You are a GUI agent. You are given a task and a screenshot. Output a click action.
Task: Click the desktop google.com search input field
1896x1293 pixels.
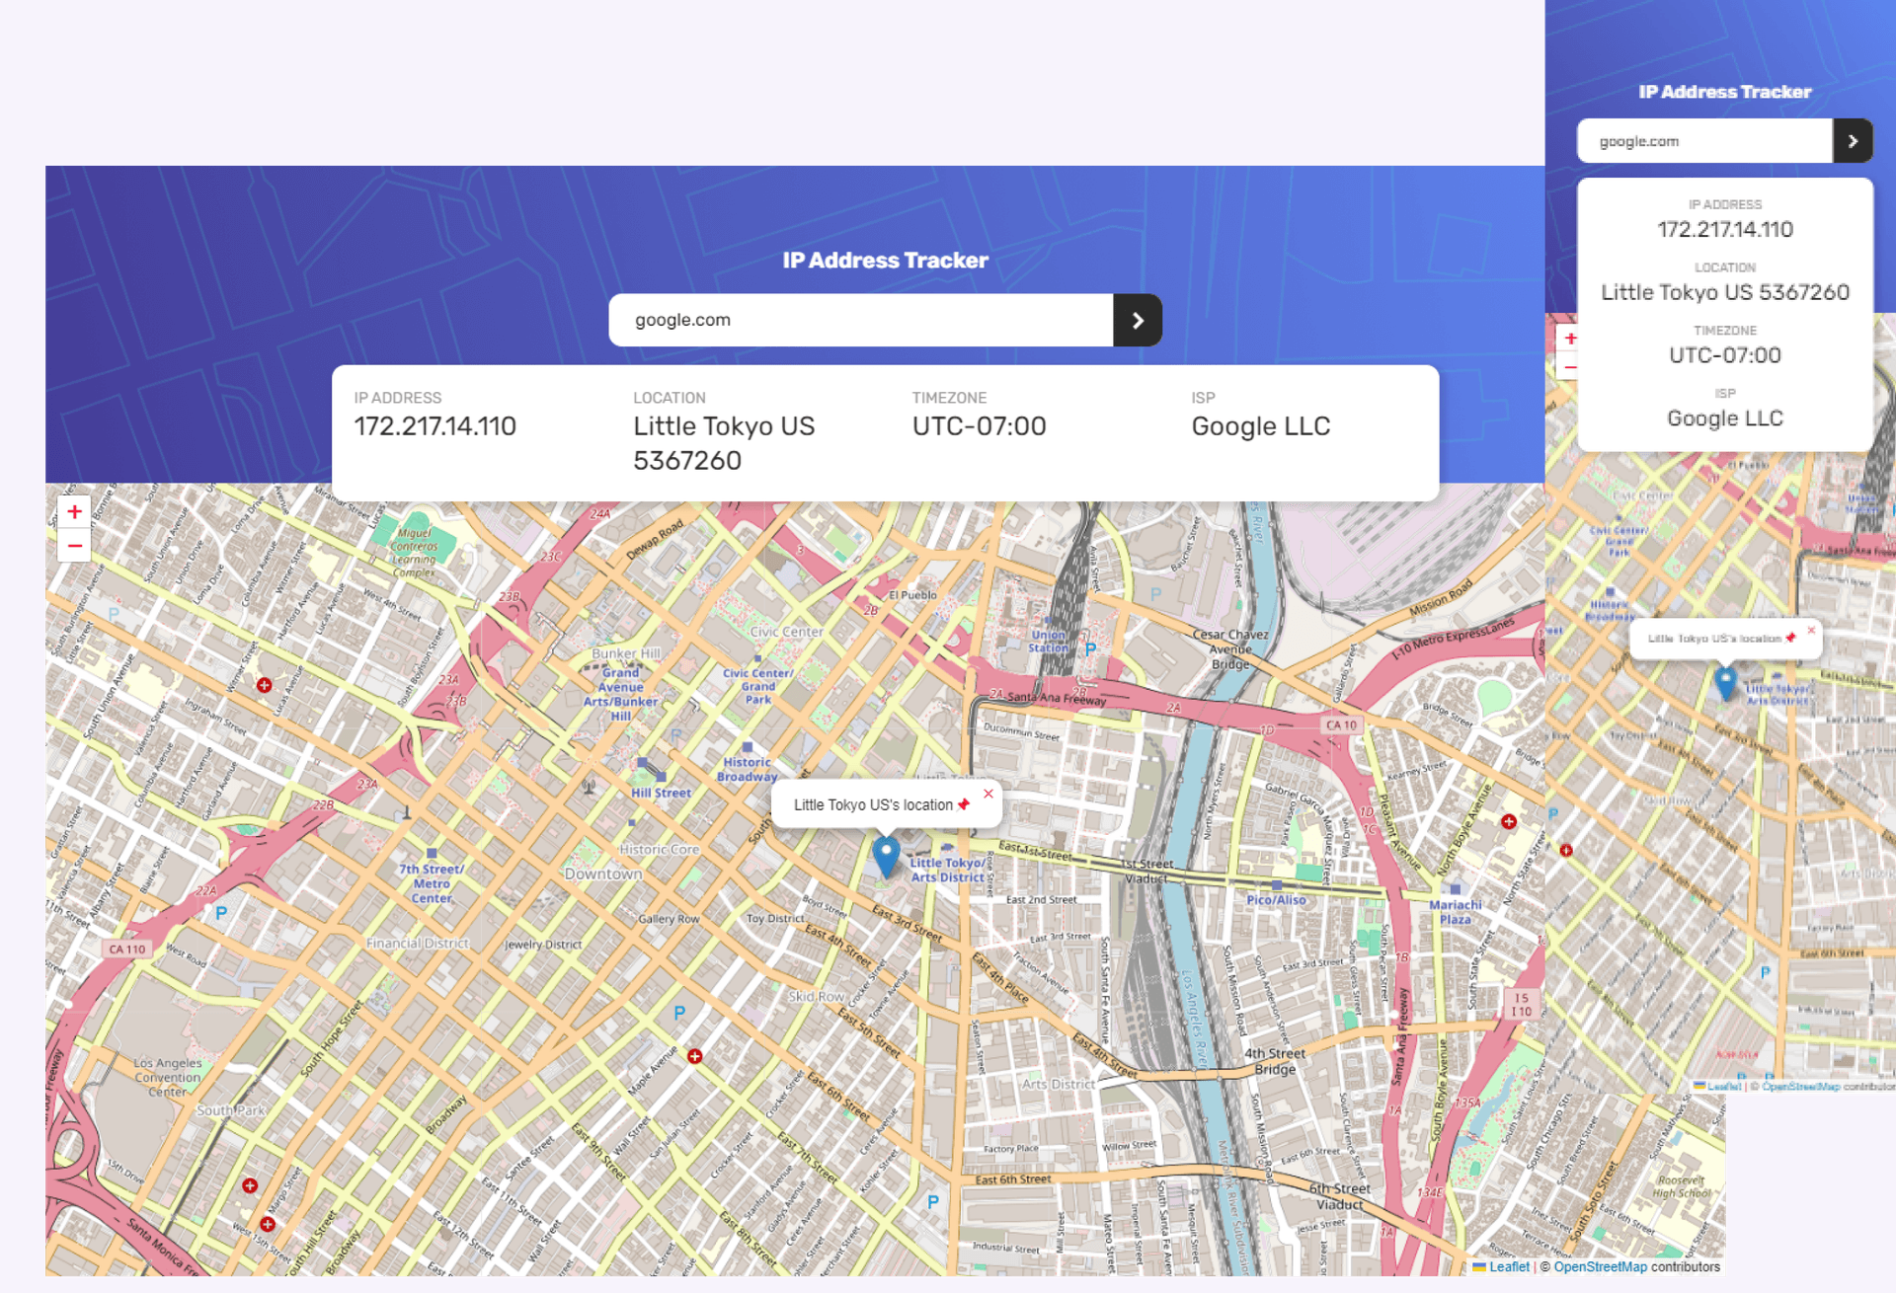pos(861,320)
